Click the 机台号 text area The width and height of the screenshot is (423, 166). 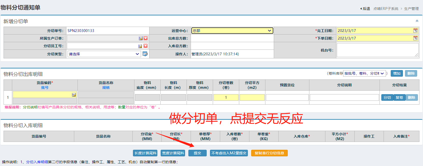click(377, 50)
